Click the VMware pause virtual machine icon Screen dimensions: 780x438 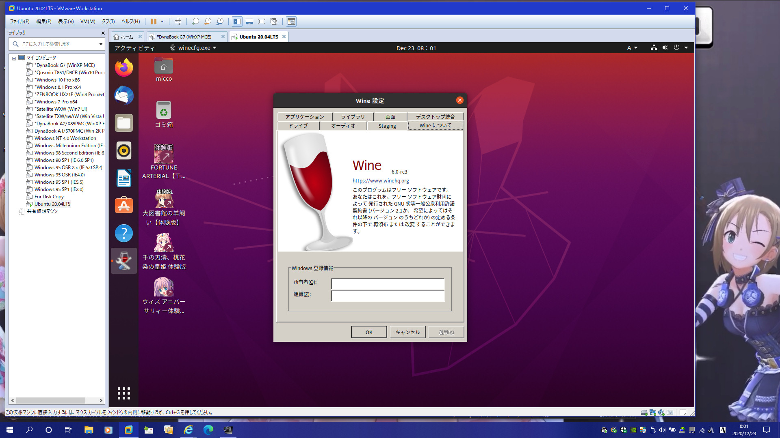(x=154, y=21)
